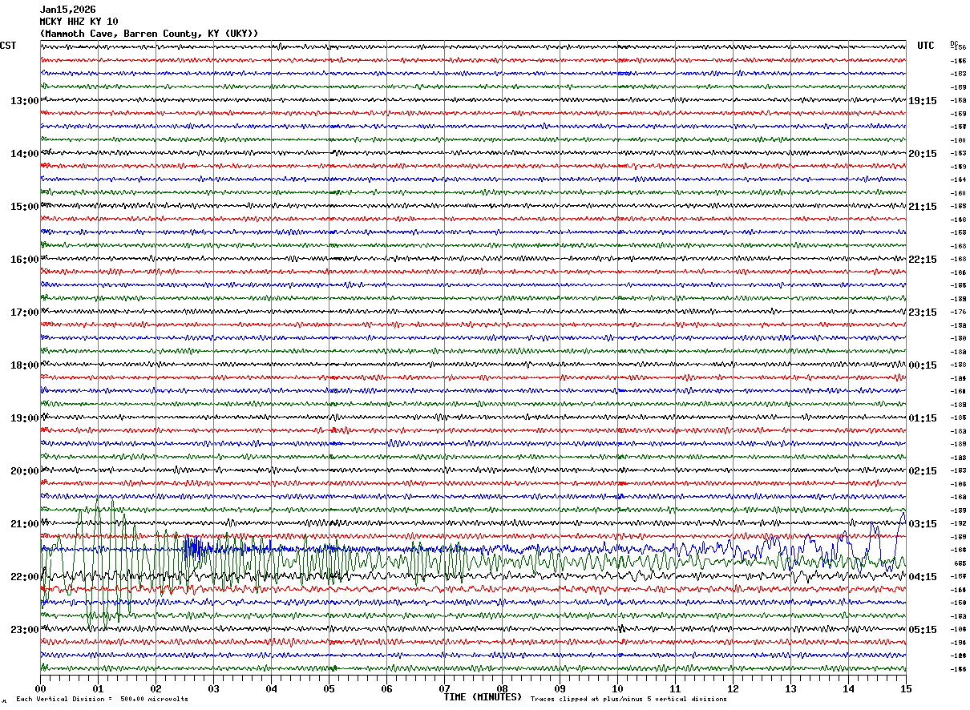
Task: Select the 21:00 CST time label
Action: [24, 524]
